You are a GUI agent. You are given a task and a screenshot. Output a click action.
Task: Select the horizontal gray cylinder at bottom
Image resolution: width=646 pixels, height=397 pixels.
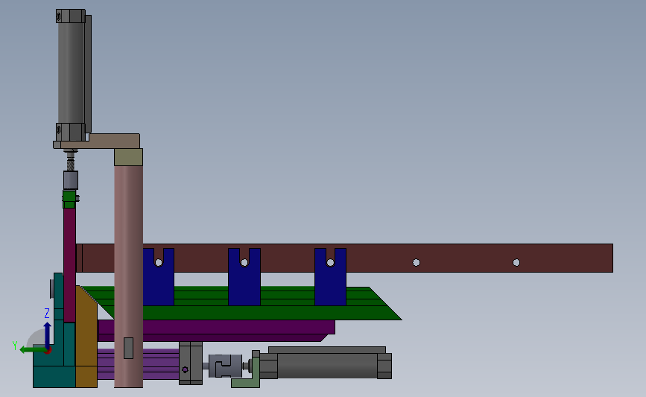tap(327, 366)
